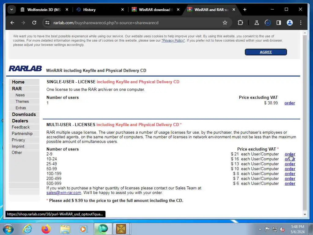The image size is (313, 235).
Task: Open the Extensions puzzle icon
Action: [x=240, y=23]
